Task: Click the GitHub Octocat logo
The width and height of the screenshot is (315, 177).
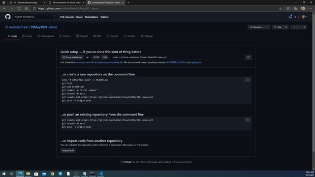Action: point(8,17)
